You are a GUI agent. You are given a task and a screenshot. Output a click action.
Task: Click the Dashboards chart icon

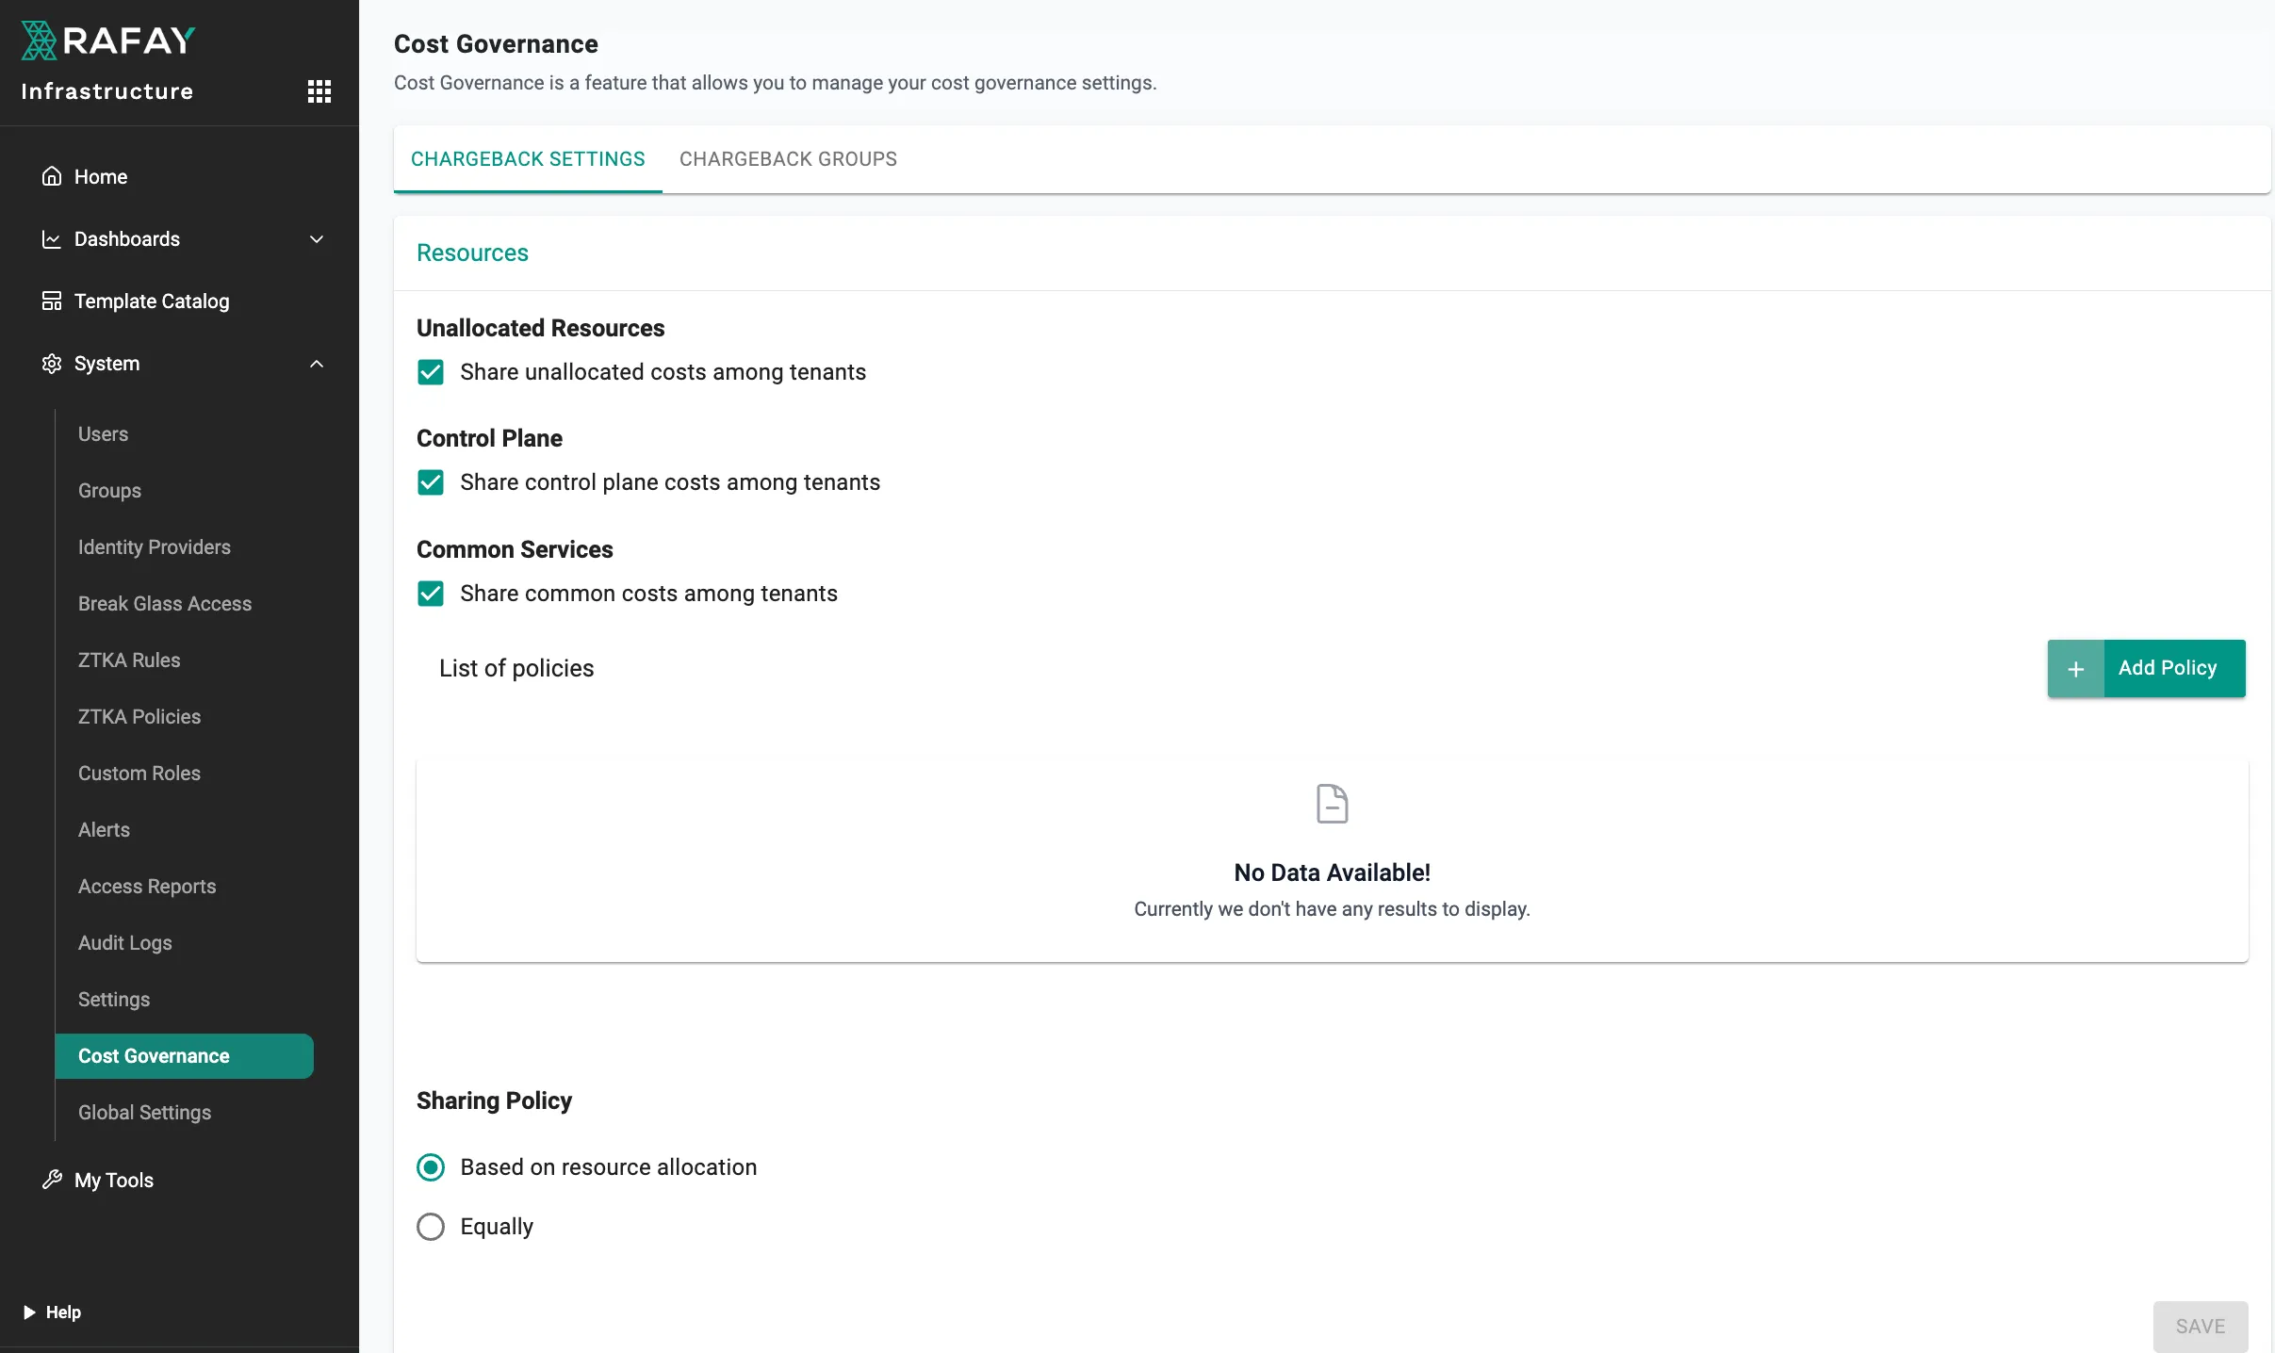[52, 239]
